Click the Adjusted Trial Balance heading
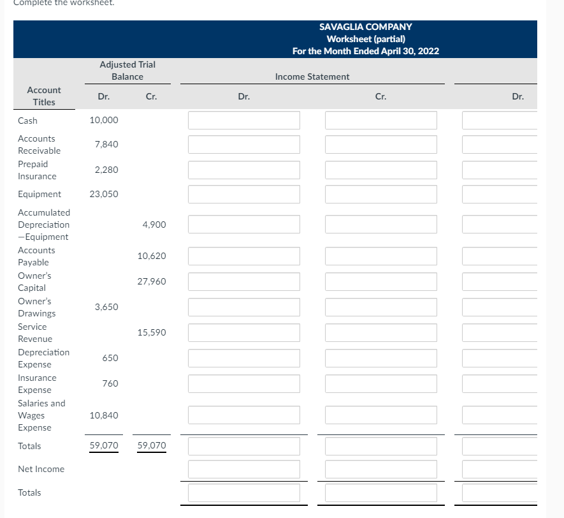The height and width of the screenshot is (518, 564). tap(127, 71)
